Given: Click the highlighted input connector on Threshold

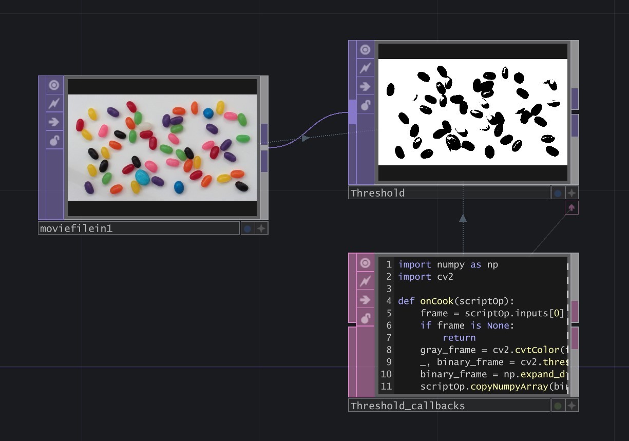Looking at the screenshot, I should (352, 112).
